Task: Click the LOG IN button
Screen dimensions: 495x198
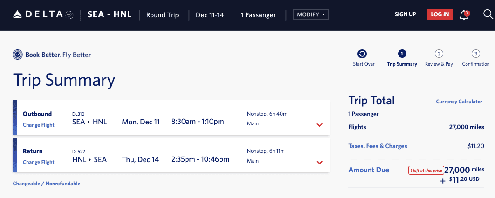Action: pos(440,14)
